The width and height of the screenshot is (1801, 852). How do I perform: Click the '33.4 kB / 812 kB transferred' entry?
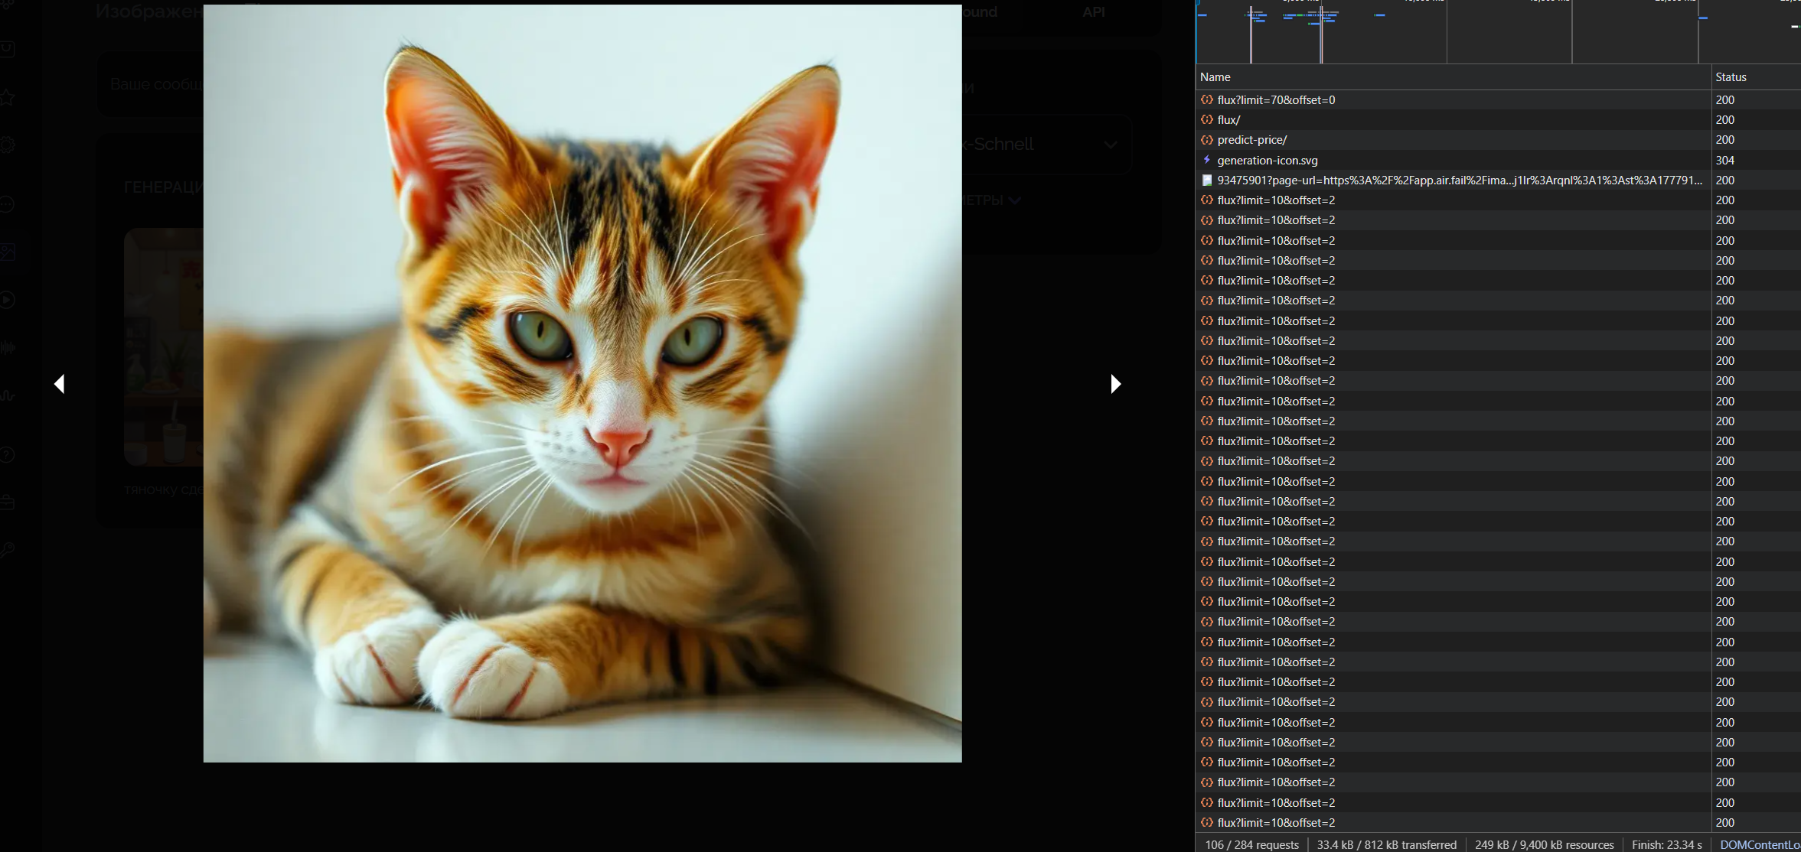click(1387, 844)
